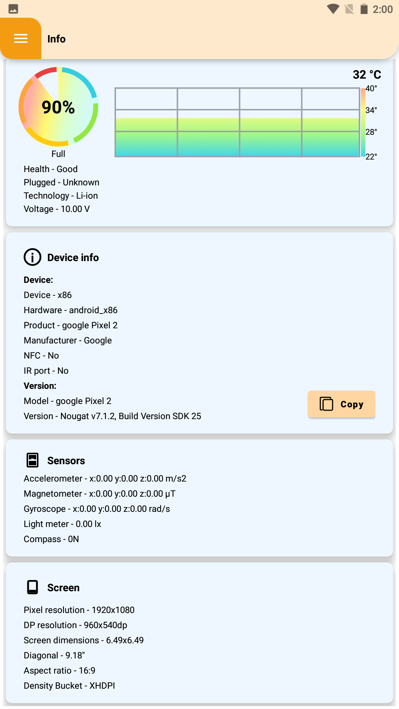This screenshot has height=709, width=399.
Task: Tap the picture notification icon in status bar
Action: coord(13,9)
